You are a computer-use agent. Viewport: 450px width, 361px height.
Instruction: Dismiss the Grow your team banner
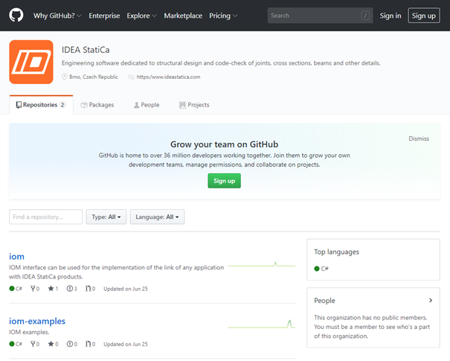pos(419,138)
